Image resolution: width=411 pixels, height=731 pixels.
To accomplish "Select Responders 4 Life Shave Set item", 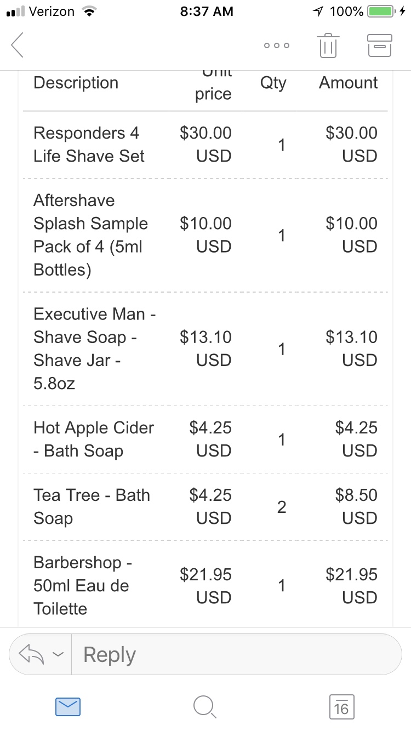I will pos(89,145).
